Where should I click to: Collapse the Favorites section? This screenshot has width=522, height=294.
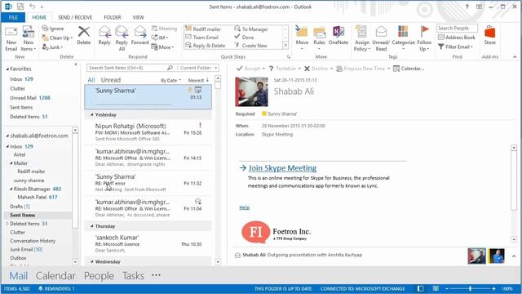(7, 69)
